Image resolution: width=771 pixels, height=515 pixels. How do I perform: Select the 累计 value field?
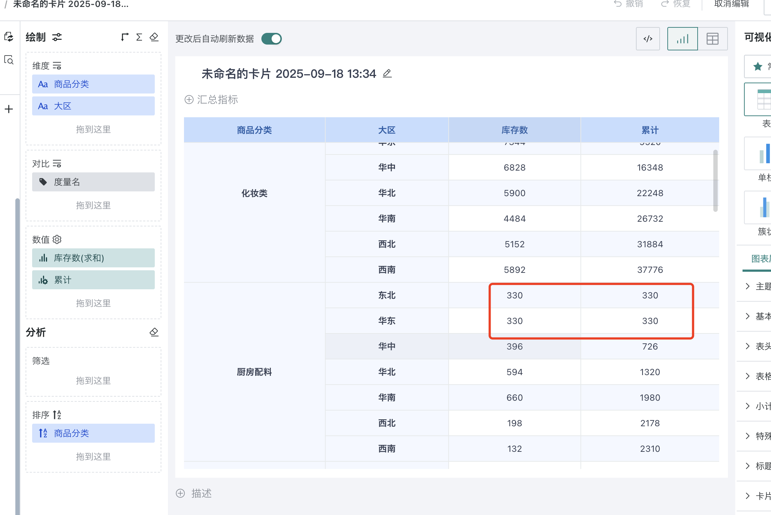(x=93, y=280)
